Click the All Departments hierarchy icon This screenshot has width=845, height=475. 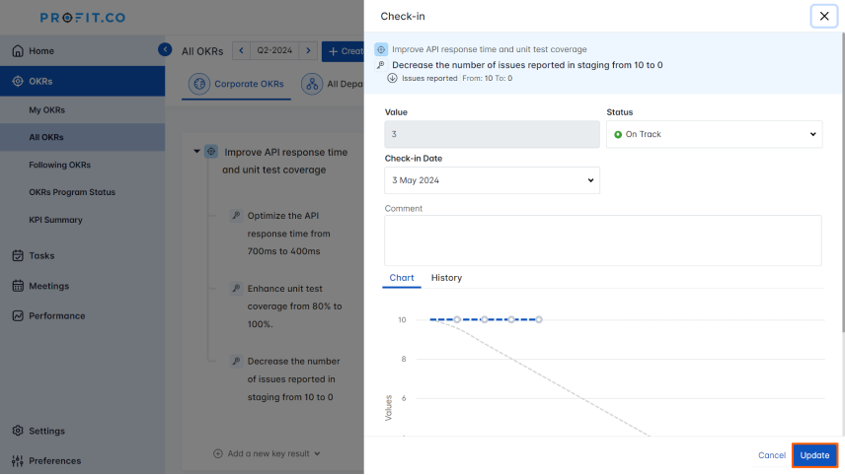coord(312,84)
